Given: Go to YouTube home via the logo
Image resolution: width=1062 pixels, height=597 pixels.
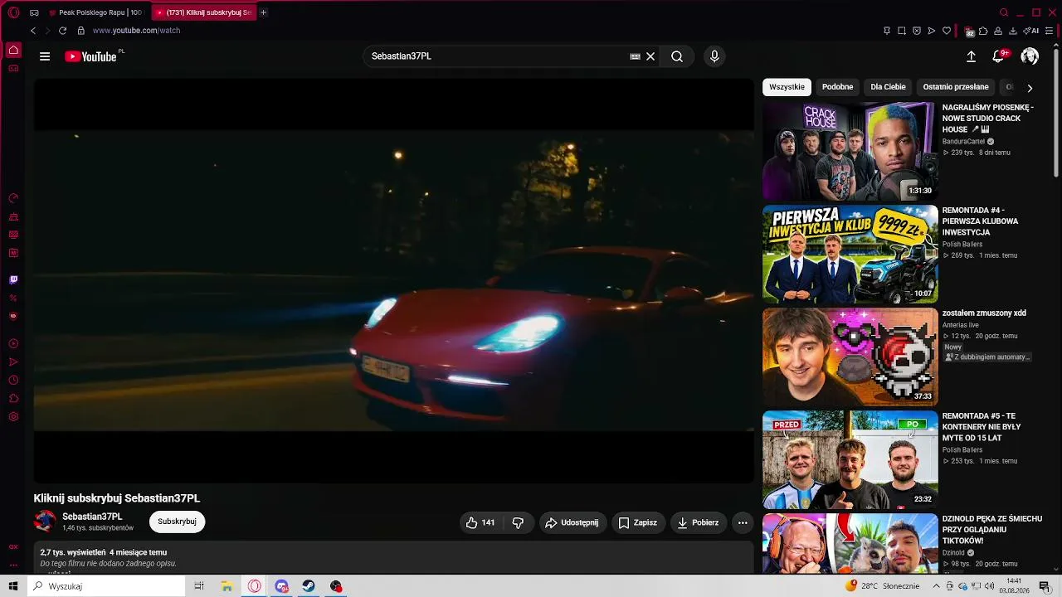Looking at the screenshot, I should coord(90,56).
